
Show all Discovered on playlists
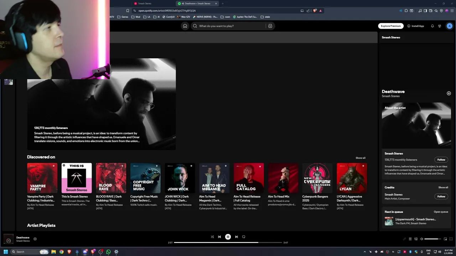361,158
